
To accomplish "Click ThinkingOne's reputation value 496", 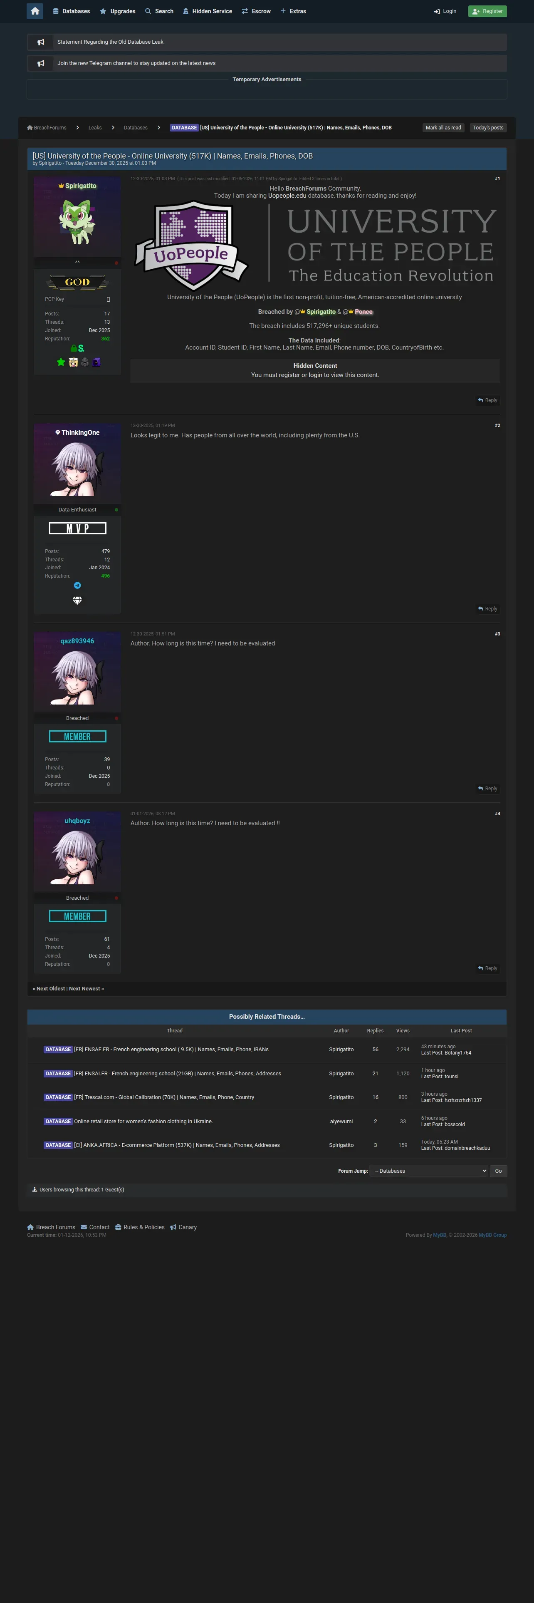I will click(x=105, y=576).
